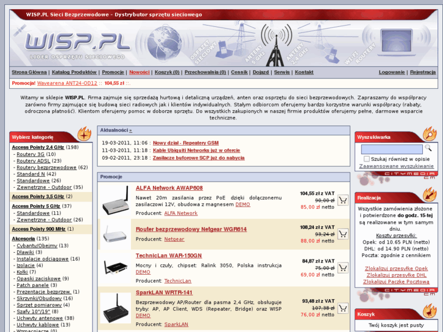Click the flame icon beside Koszyk
This screenshot has height=332, width=443.
pyautogui.click(x=430, y=311)
